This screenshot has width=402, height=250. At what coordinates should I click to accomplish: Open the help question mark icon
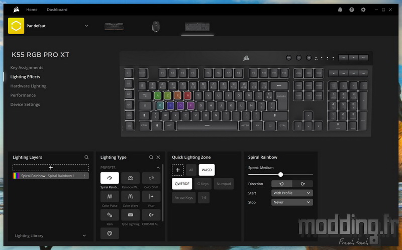click(x=351, y=10)
